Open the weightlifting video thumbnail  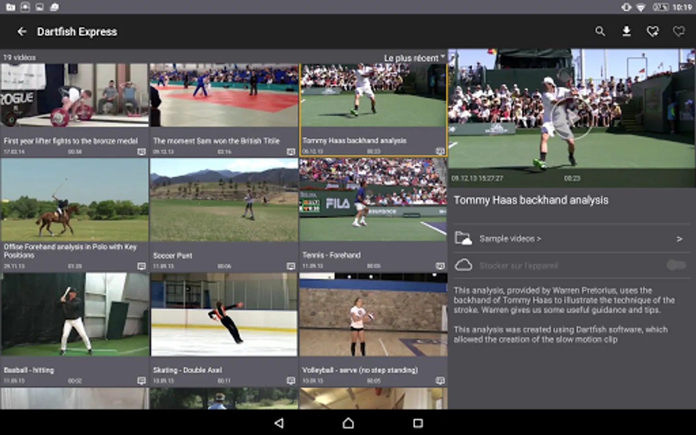coord(74,95)
